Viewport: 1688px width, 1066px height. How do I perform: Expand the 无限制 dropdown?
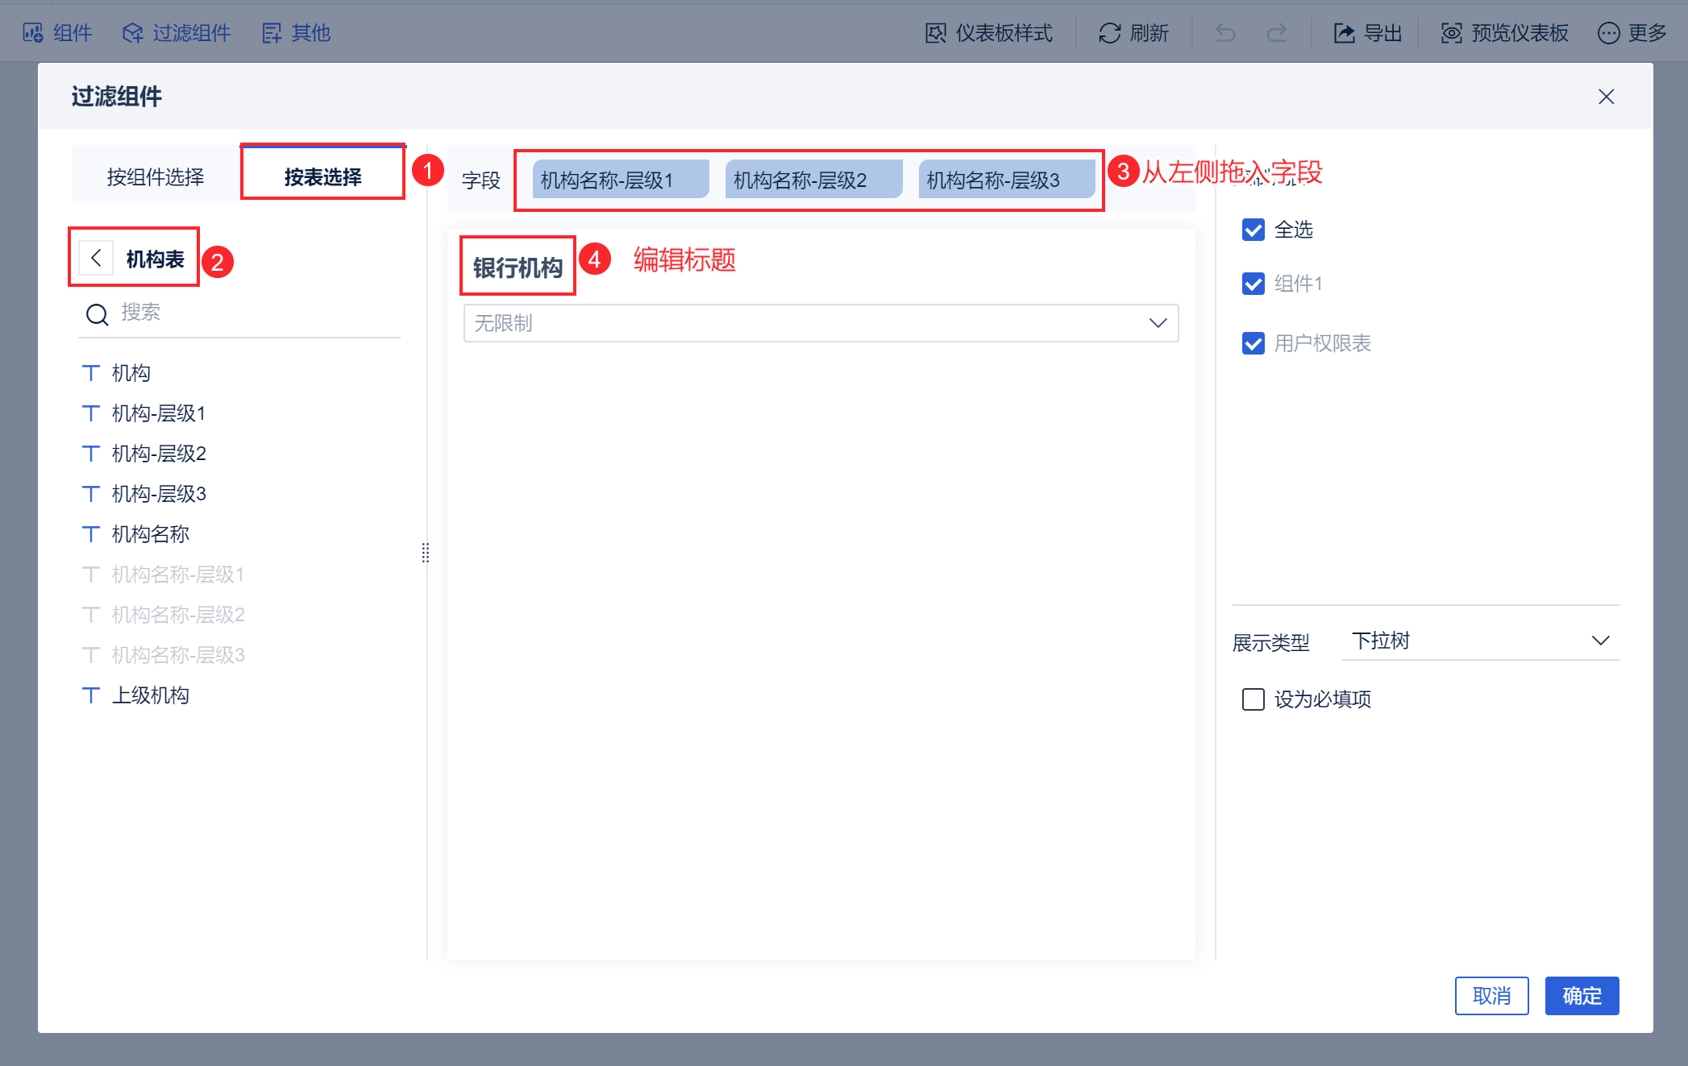click(821, 323)
